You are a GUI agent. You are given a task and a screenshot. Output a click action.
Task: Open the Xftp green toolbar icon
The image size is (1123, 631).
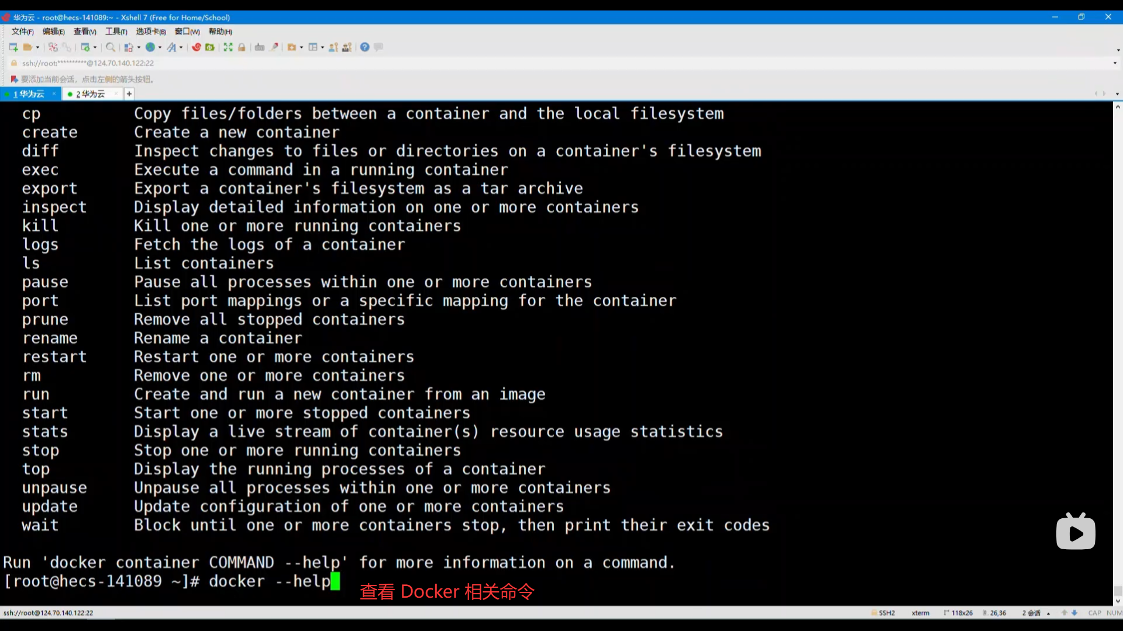210,47
